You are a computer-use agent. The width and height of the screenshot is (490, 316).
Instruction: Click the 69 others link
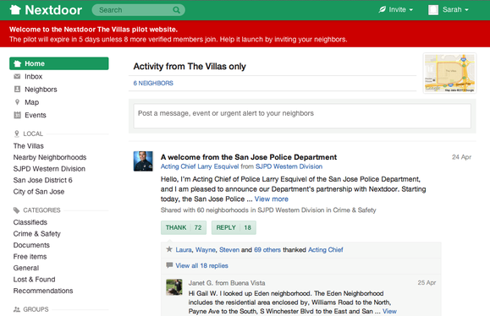point(267,250)
